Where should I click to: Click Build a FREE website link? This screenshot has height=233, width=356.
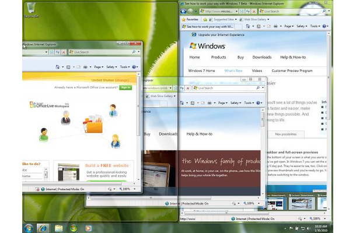click(x=107, y=165)
